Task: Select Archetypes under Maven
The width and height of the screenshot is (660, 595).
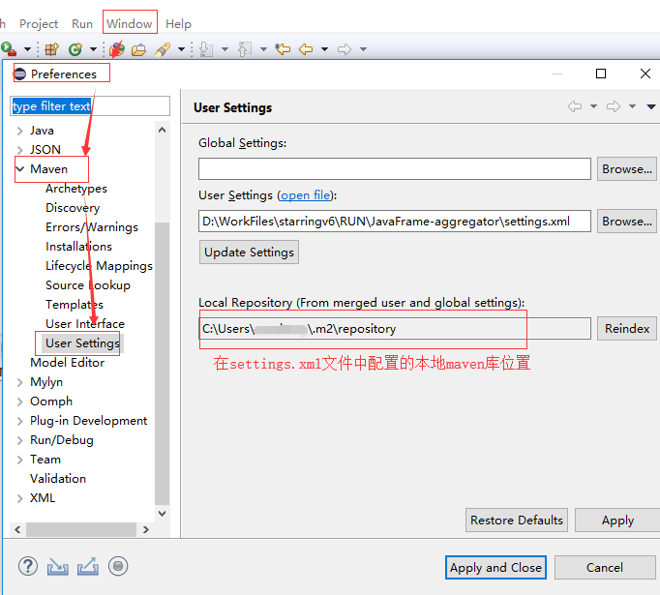Action: pyautogui.click(x=76, y=189)
